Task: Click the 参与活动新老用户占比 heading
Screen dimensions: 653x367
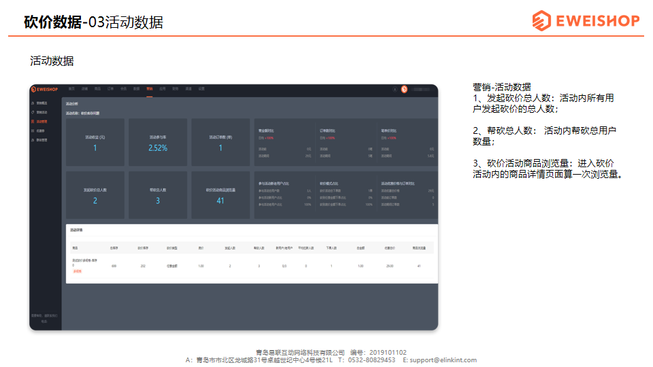Action: coord(273,183)
